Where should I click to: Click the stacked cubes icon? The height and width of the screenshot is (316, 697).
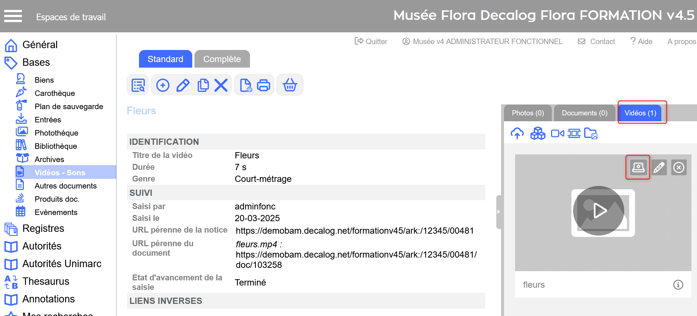point(538,133)
